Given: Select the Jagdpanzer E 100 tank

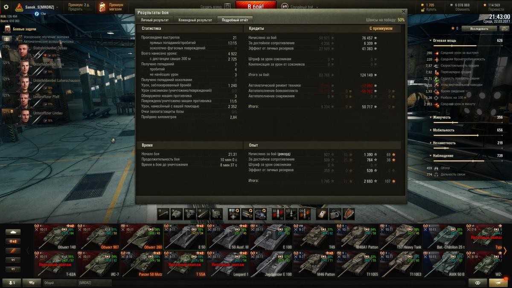Looking at the screenshot, I should click(x=271, y=264).
